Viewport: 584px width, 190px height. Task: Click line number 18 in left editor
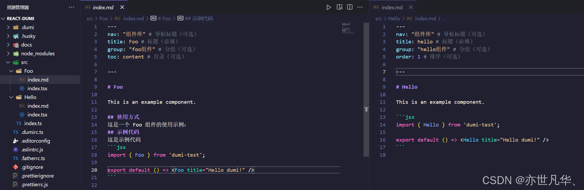(94, 155)
